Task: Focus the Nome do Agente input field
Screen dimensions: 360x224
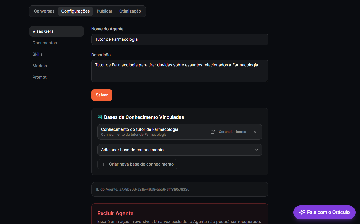Action: (180, 39)
